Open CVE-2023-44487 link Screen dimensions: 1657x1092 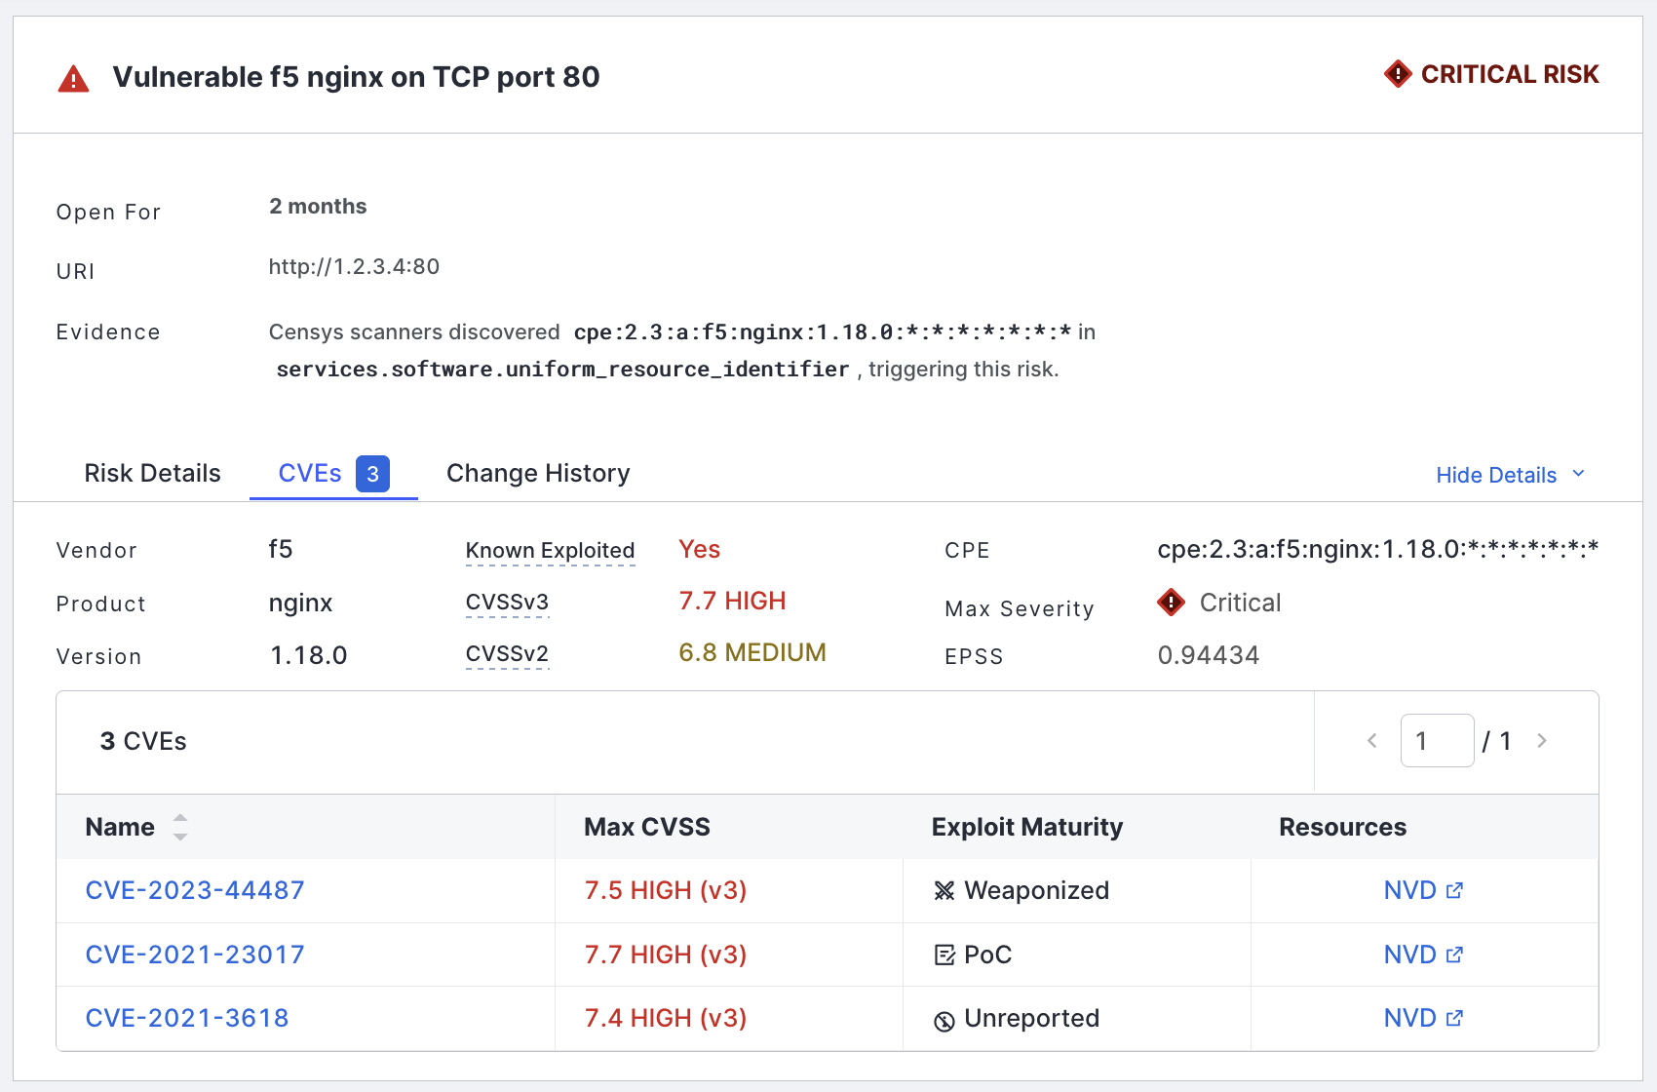(195, 890)
